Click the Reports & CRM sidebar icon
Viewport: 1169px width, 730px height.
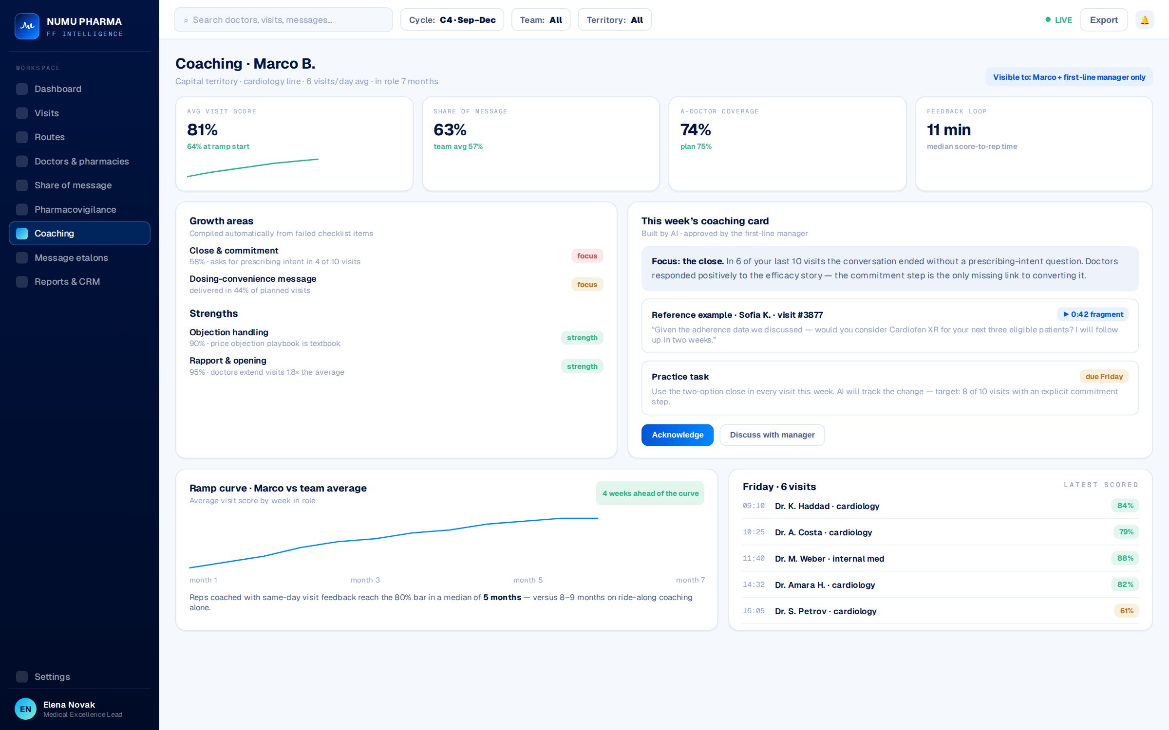tap(22, 282)
